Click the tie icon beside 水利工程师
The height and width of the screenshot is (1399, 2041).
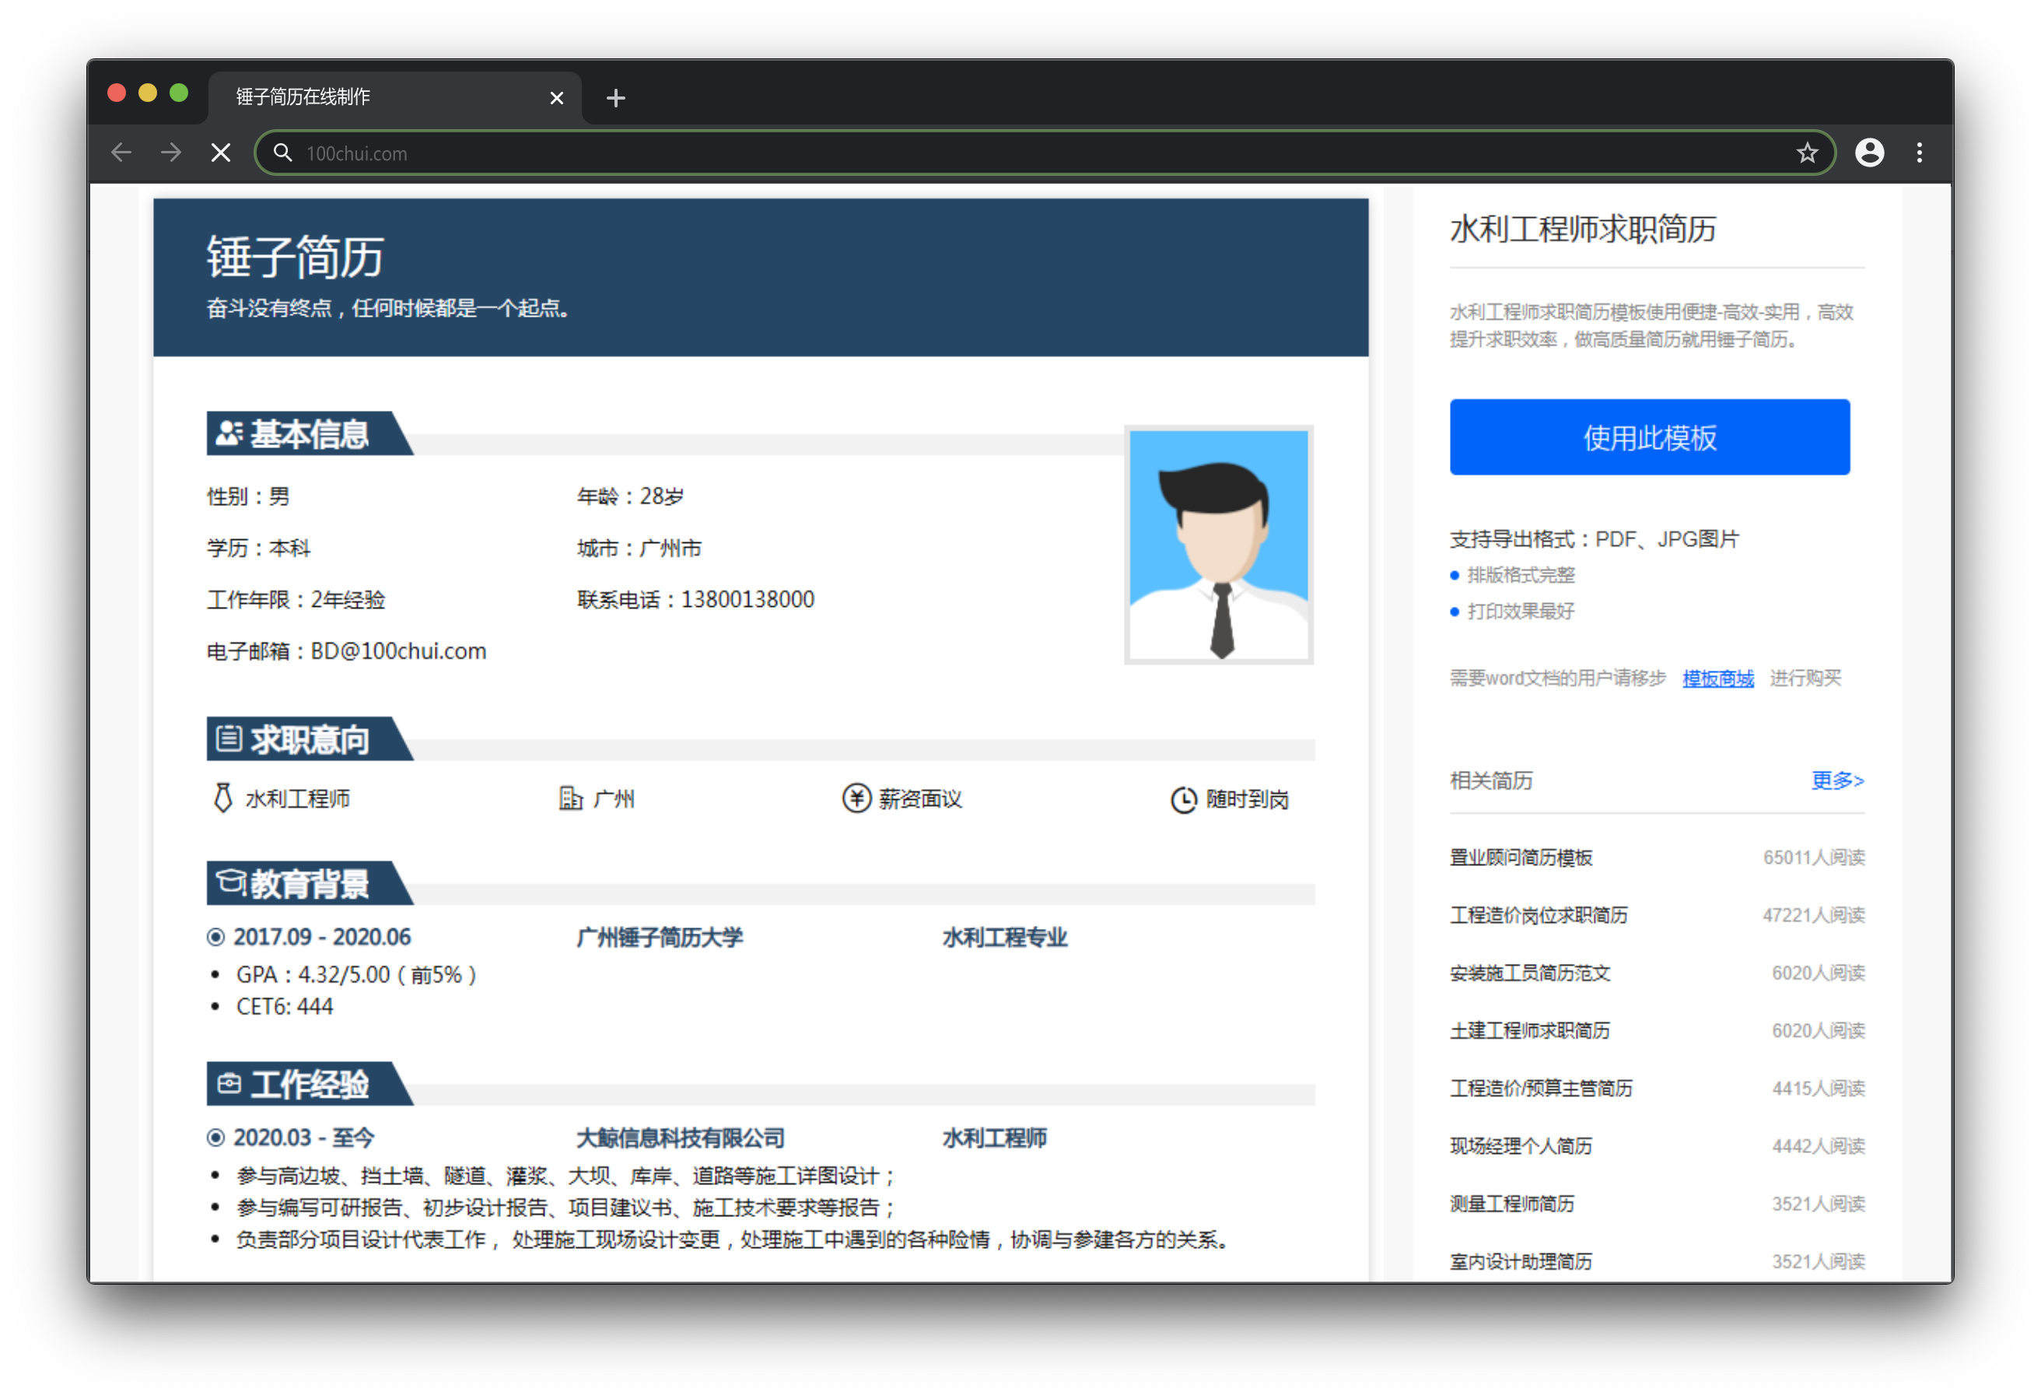tap(223, 798)
